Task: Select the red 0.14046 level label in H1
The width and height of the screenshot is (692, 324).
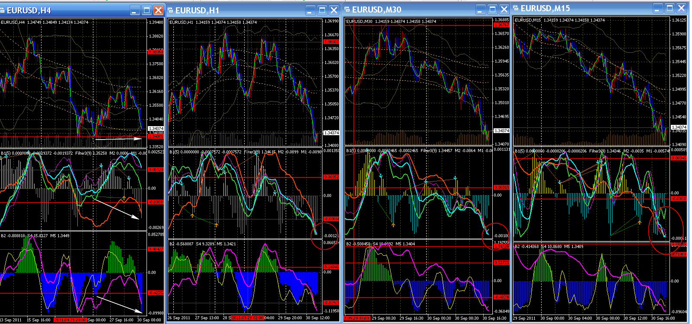Action: point(331,267)
